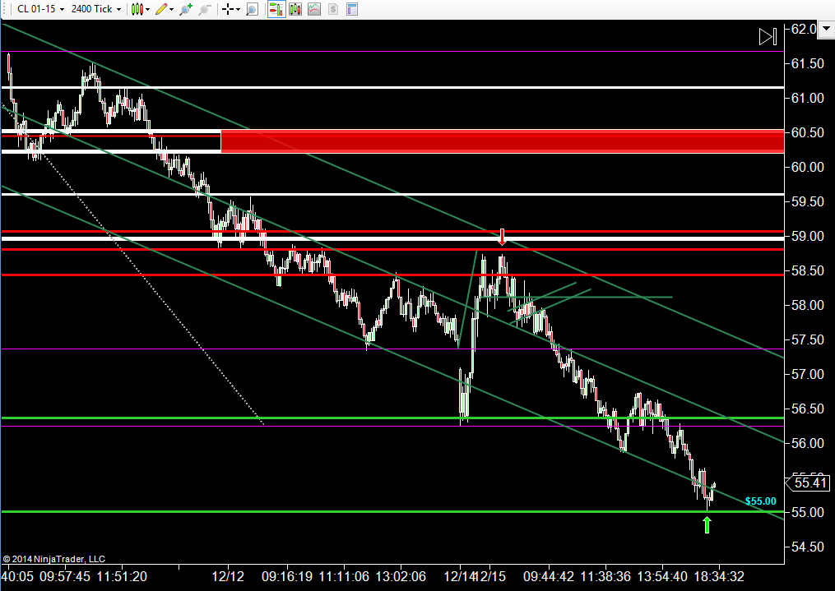This screenshot has height=591, width=835.
Task: Open the top-right price axis dropdown
Action: pyautogui.click(x=826, y=30)
